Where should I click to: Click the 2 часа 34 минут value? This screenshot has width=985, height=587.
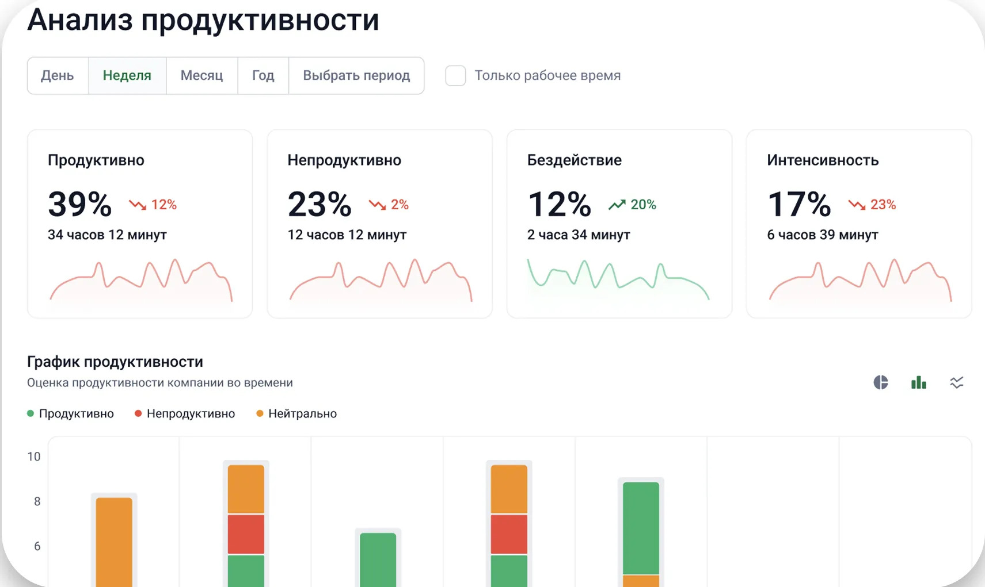[579, 235]
